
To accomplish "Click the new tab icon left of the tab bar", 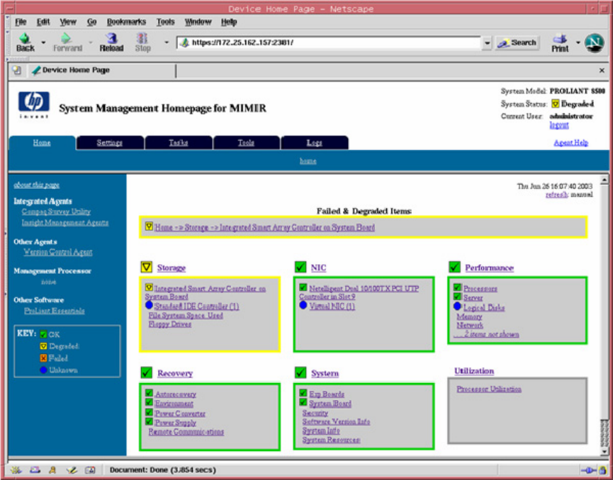I will (17, 70).
